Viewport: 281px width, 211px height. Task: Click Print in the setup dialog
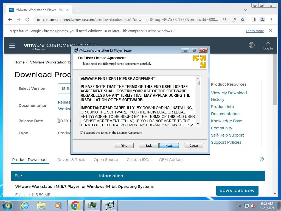[124, 146]
